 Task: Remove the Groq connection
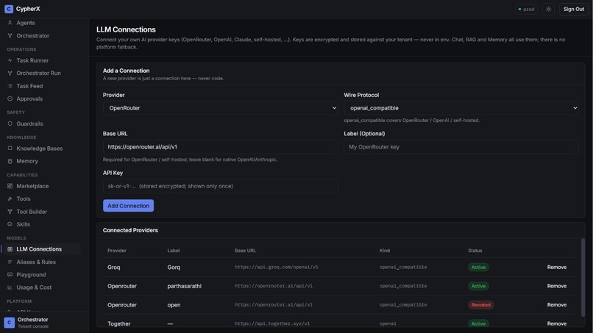(557, 268)
